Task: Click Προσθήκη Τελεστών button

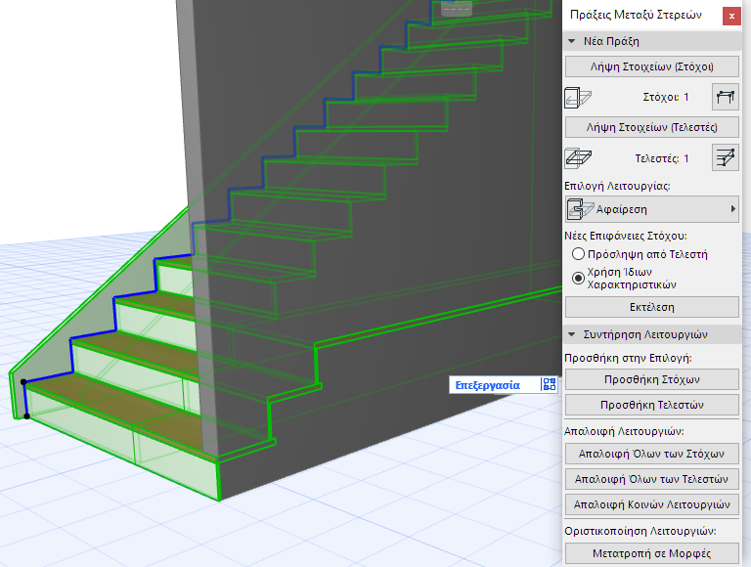Action: tap(652, 405)
